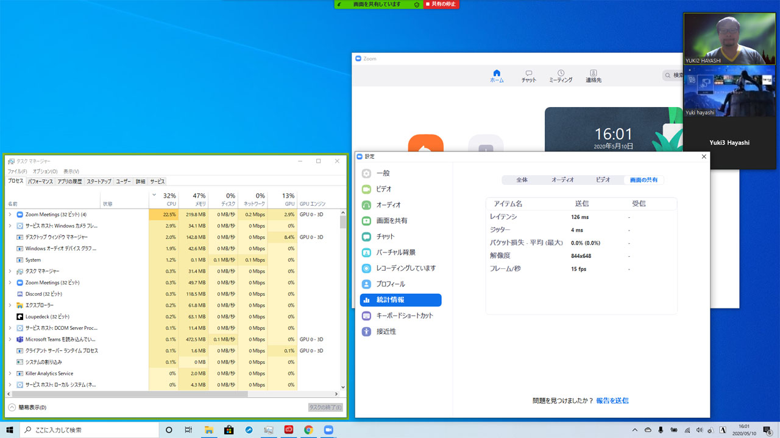This screenshot has height=438, width=780.
Task: Open the Zoom チャット tab
Action: click(x=528, y=76)
